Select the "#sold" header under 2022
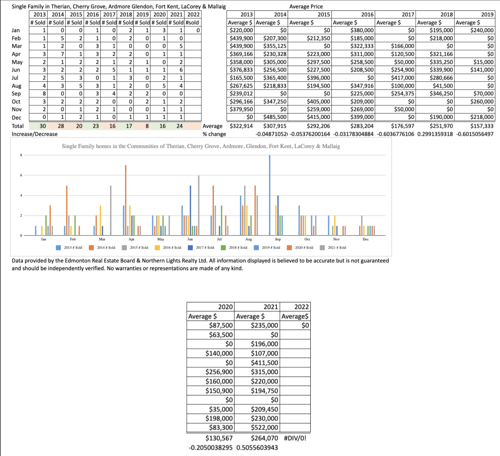Screen dimensions: 500x456 tap(193, 23)
